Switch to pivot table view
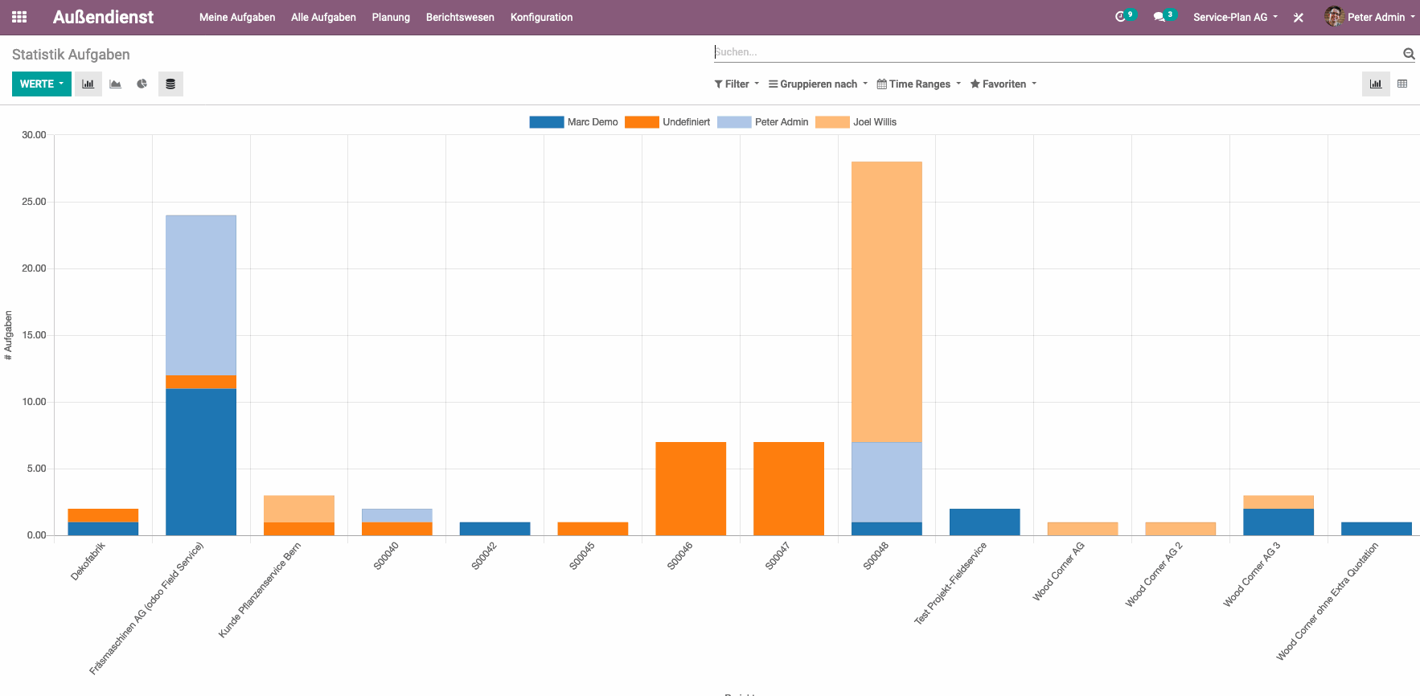Viewport: 1420px width, 696px height. [x=1402, y=84]
